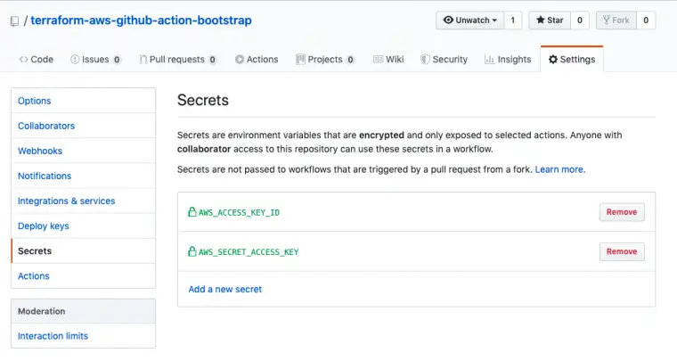Go to the Actions tab

coord(257,60)
